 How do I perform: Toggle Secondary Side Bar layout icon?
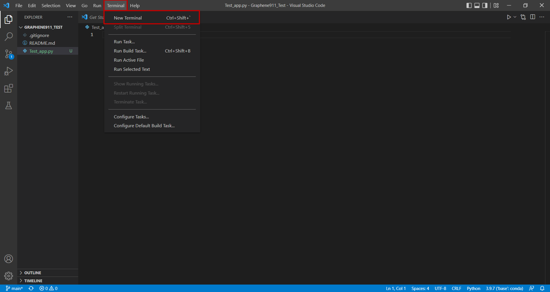[485, 5]
